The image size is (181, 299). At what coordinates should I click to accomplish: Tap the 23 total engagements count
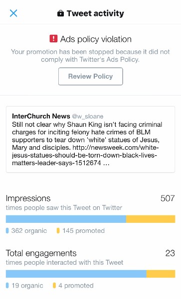[170, 253]
